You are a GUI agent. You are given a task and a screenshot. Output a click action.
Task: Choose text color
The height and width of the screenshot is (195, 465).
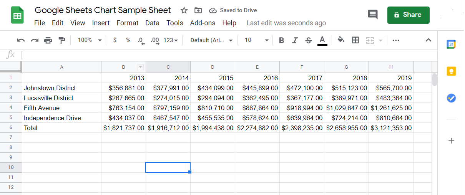pyautogui.click(x=322, y=40)
